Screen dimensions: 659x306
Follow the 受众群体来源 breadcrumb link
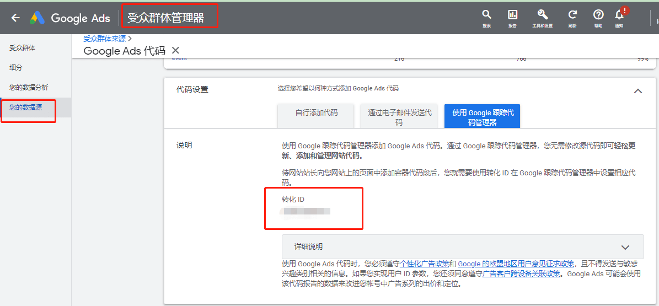105,39
